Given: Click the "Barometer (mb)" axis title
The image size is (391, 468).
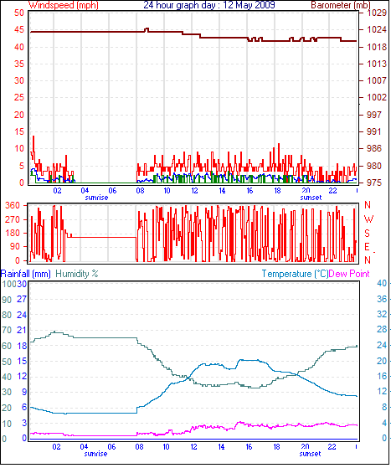Looking at the screenshot, I should (341, 5).
